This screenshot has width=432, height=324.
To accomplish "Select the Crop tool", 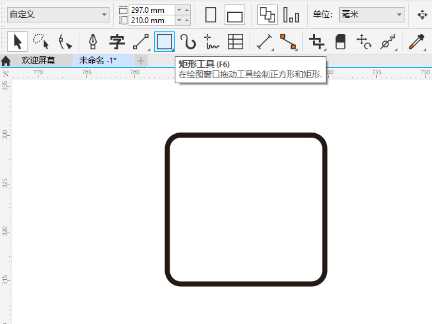I will [317, 42].
